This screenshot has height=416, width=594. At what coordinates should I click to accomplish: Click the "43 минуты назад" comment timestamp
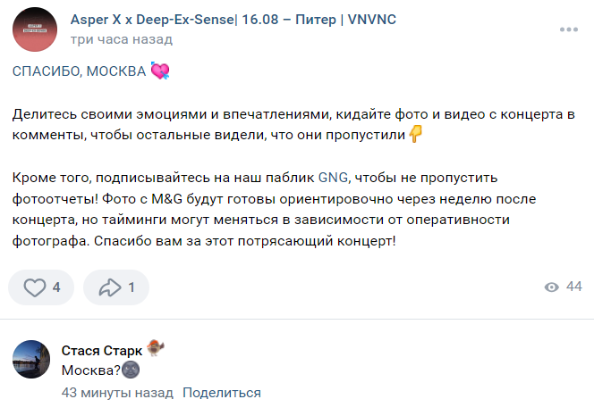point(117,393)
